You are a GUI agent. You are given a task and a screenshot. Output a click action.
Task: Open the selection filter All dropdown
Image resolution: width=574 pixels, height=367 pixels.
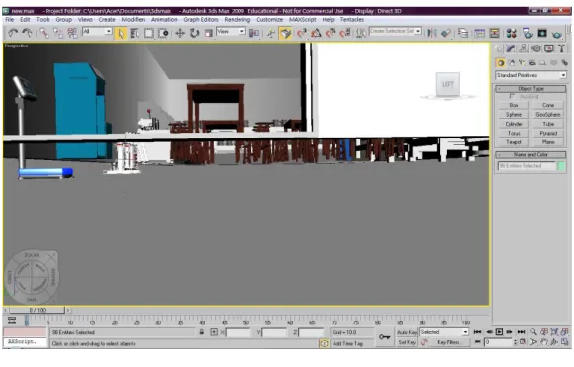pos(97,31)
